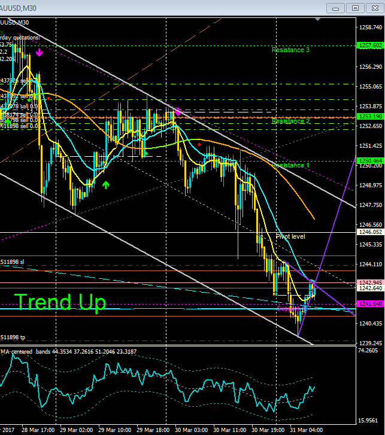Click the red dot near the top-left sell orders

coord(48,99)
